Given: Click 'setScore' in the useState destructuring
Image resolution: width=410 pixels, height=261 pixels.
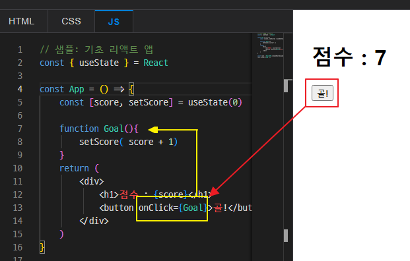Looking at the screenshot, I should click(x=149, y=102).
